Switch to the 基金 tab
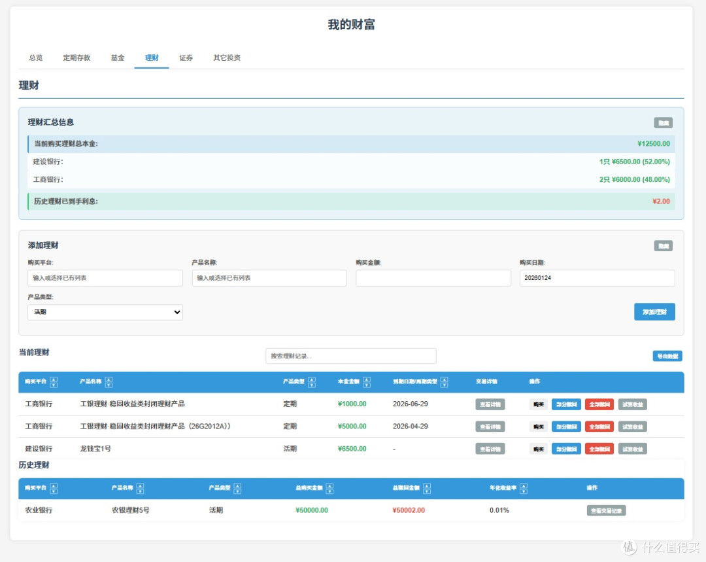This screenshot has height=562, width=706. (x=118, y=58)
